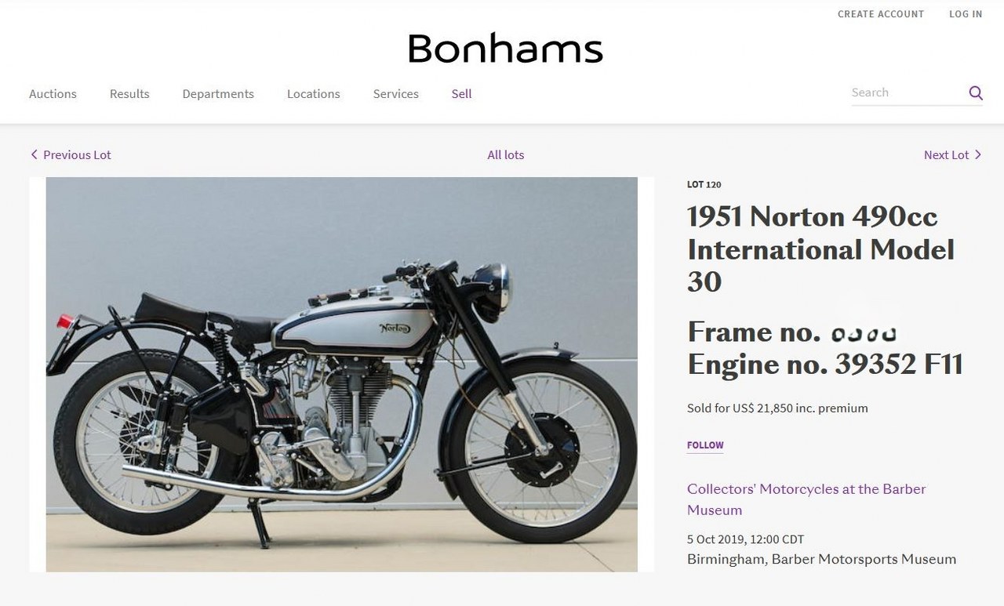Go to Previous Lot
The height and width of the screenshot is (606, 1004).
(77, 154)
